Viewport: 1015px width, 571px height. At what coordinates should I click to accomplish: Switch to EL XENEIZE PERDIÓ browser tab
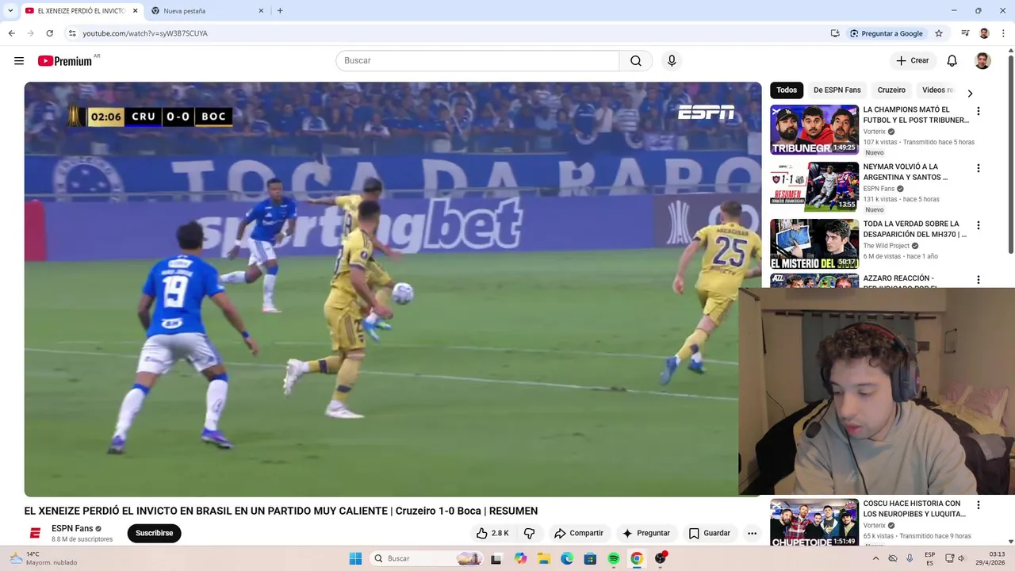coord(81,11)
